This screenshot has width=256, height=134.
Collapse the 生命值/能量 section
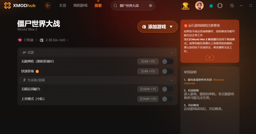171,80
